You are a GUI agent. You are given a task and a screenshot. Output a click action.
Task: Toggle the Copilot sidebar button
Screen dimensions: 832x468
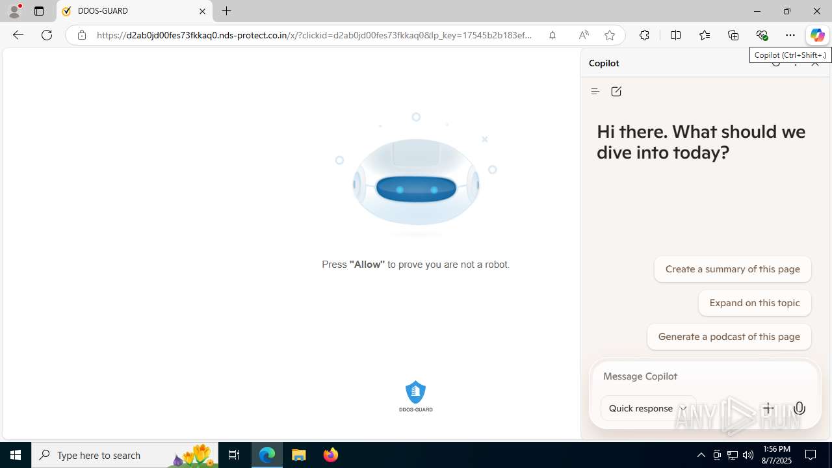point(817,35)
